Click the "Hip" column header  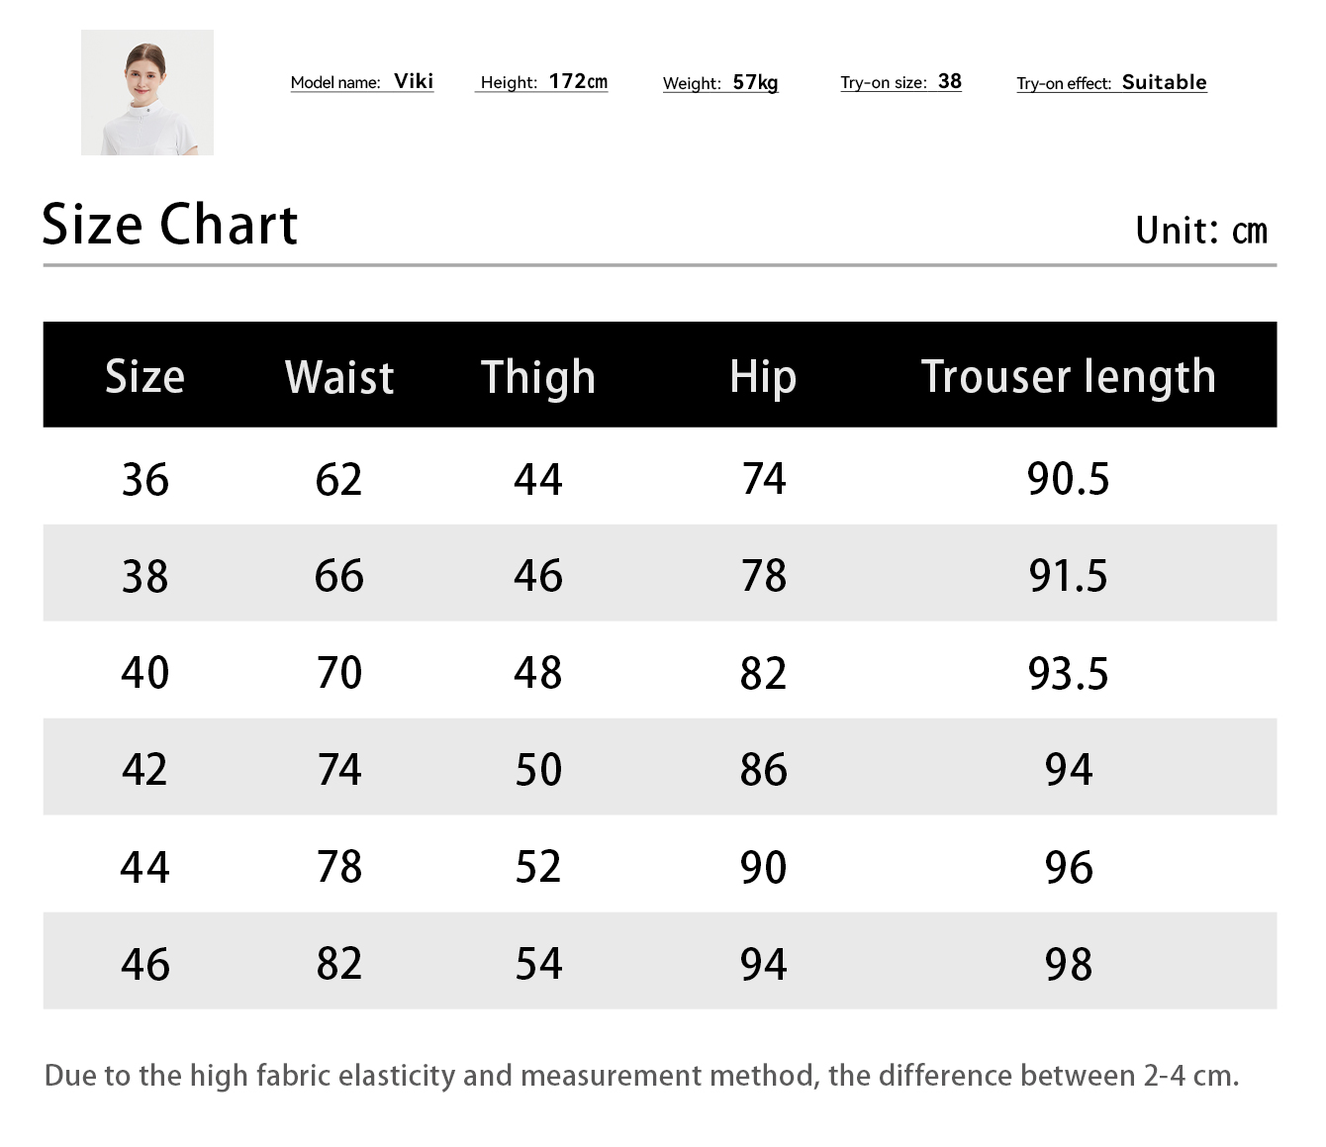coord(763,377)
